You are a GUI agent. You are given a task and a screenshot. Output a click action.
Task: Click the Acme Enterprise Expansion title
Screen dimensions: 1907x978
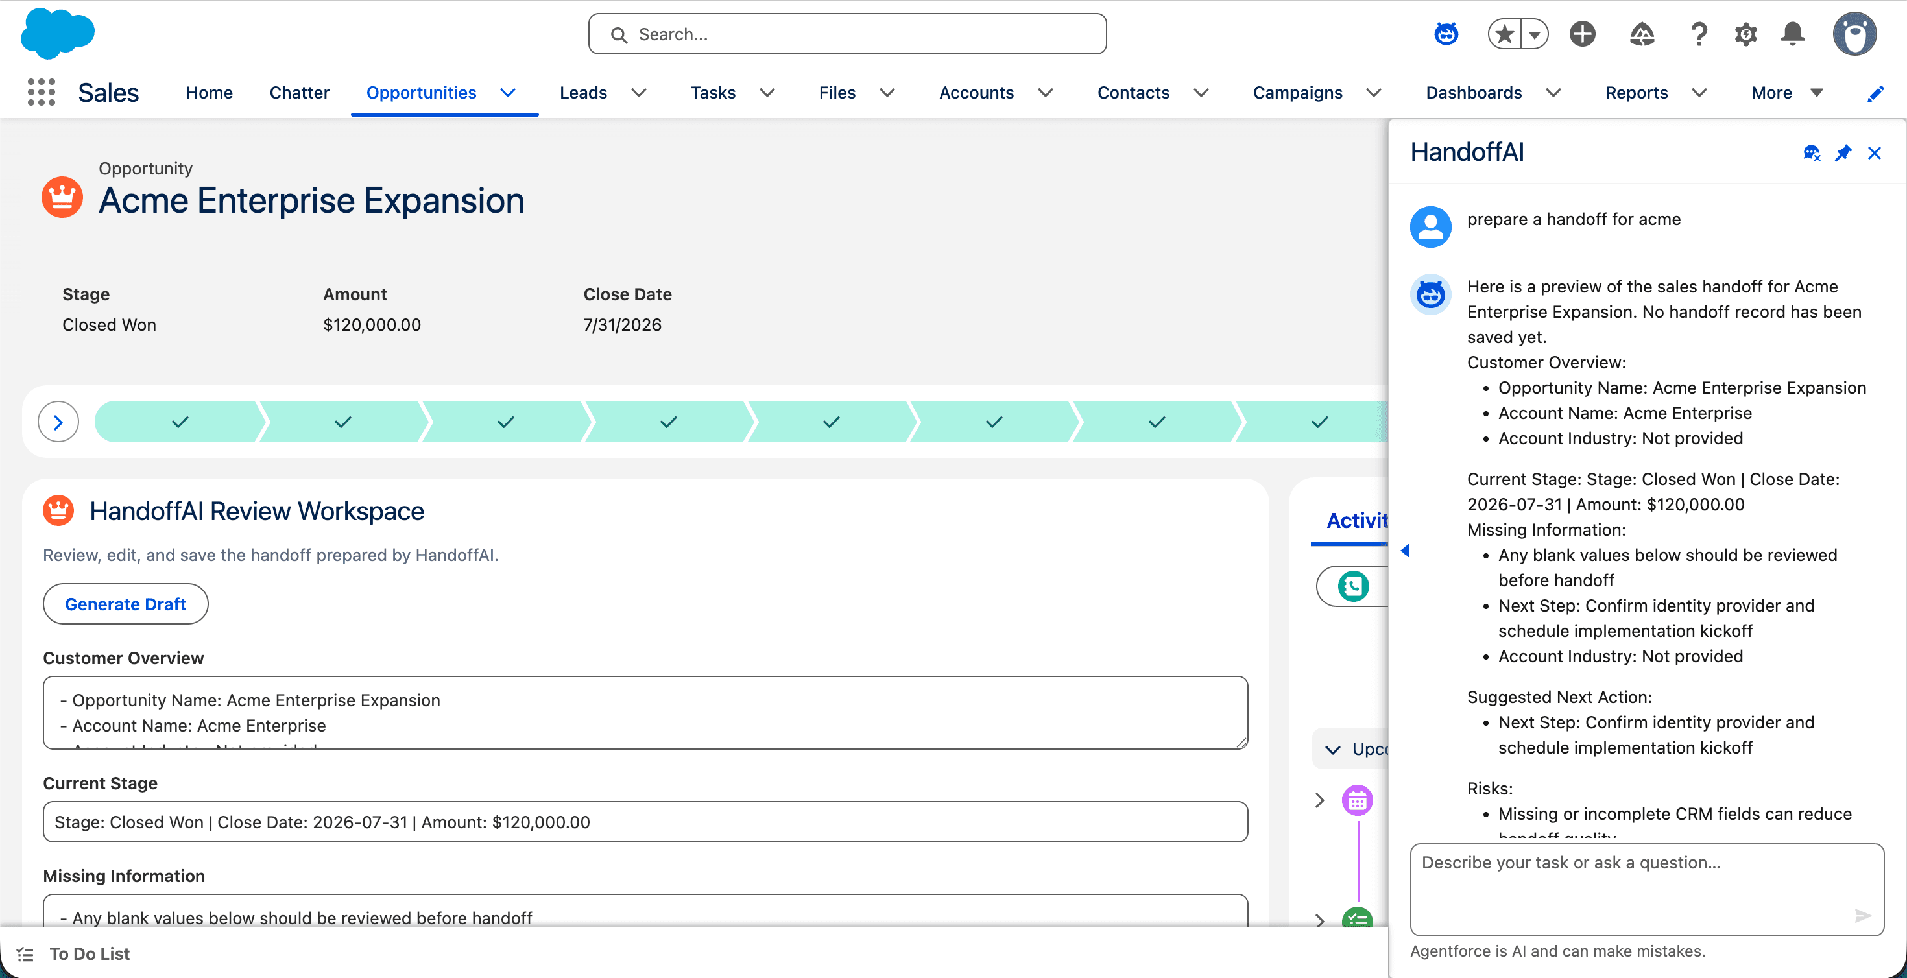pyautogui.click(x=311, y=200)
